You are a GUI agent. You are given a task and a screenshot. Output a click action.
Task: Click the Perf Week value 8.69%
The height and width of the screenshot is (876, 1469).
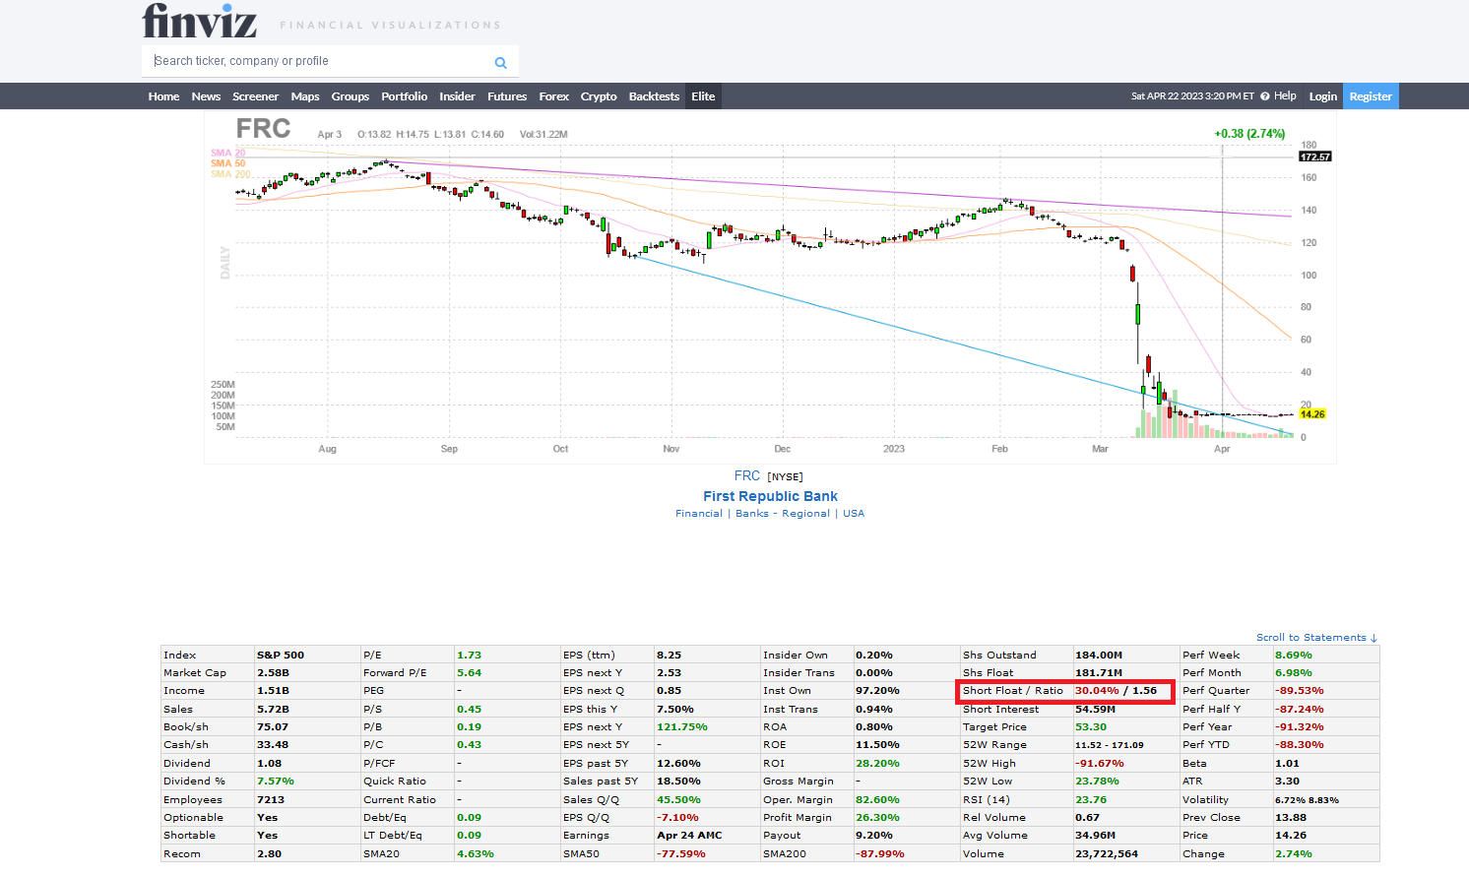tap(1294, 656)
